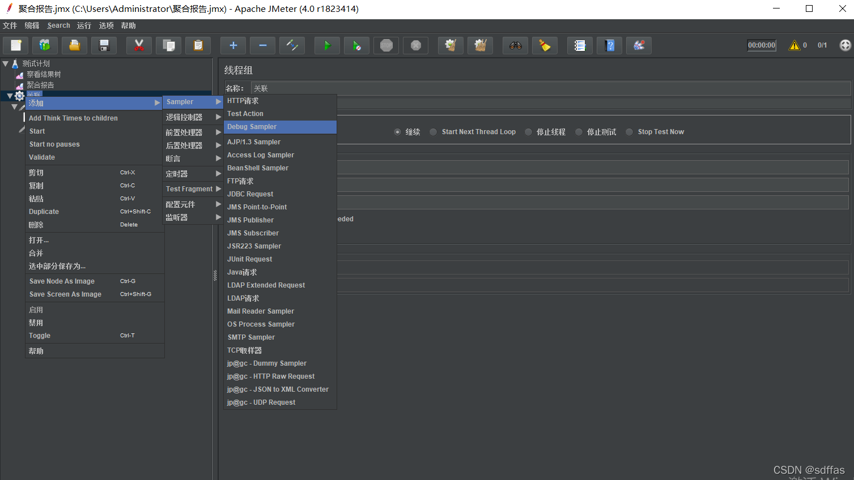The image size is (854, 480).
Task: Choose Debug Sampler from sampler list
Action: point(281,127)
